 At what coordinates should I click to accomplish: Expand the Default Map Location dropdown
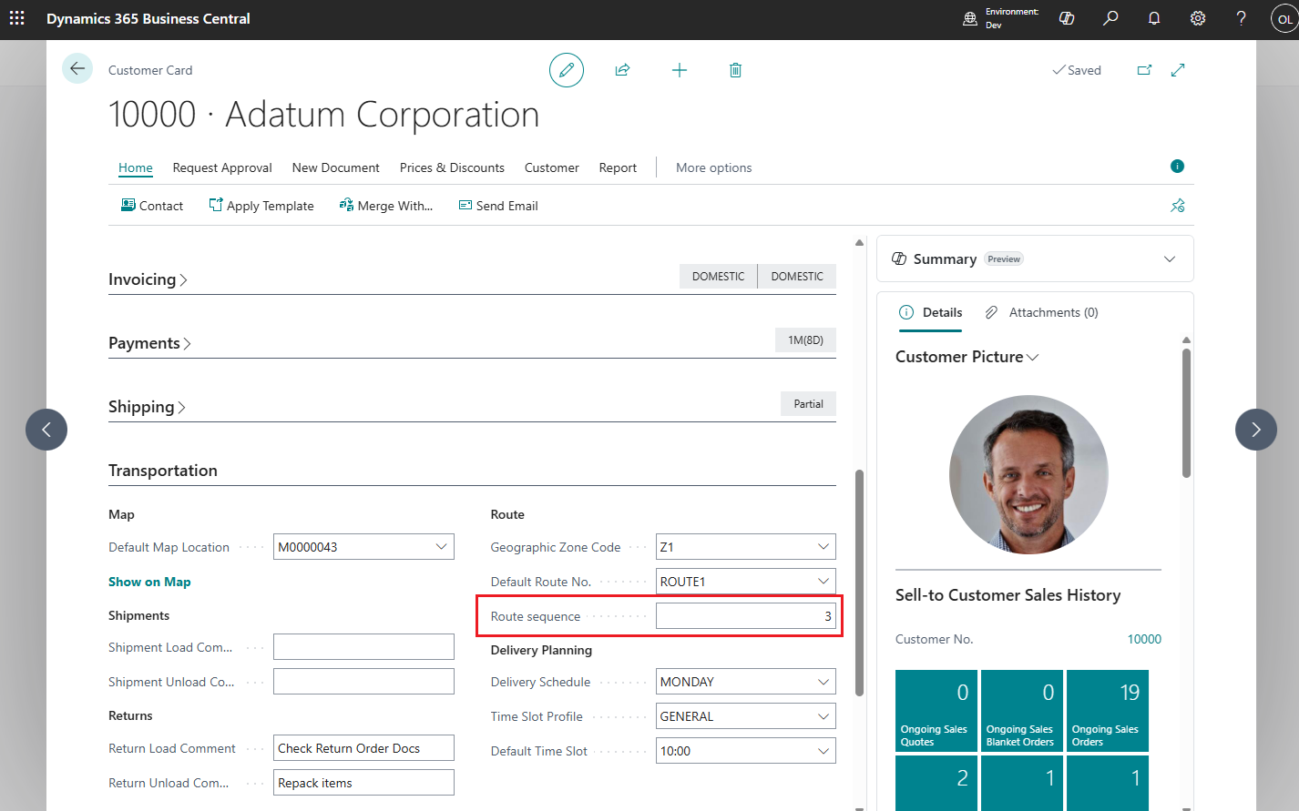coord(441,547)
